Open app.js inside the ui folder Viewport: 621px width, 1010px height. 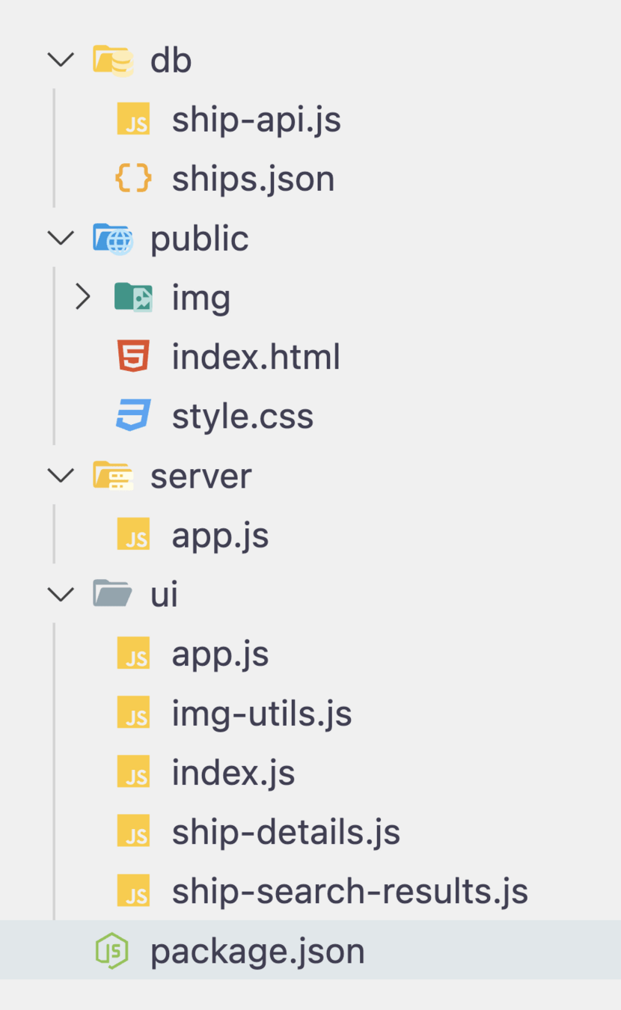[220, 654]
